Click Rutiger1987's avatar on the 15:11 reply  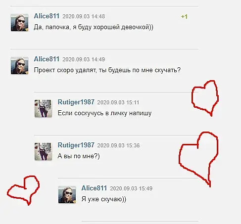pyautogui.click(x=43, y=109)
